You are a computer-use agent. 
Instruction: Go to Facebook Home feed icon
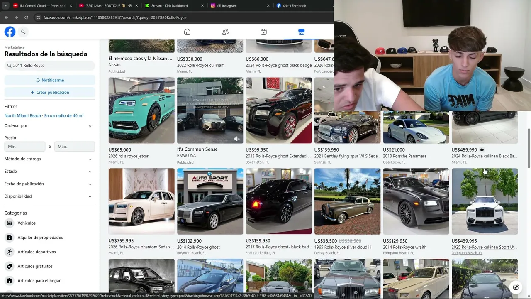tap(187, 32)
